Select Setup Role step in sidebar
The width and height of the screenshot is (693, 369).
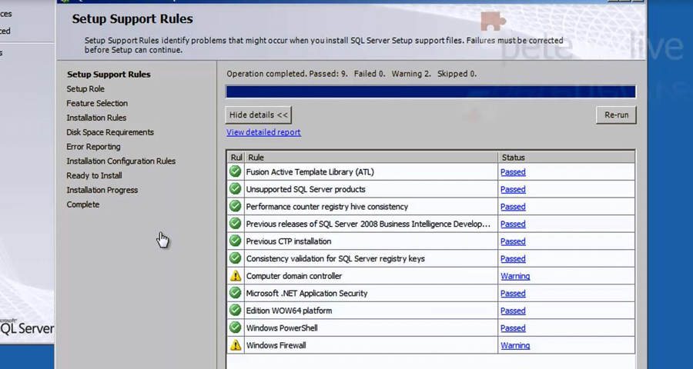(85, 88)
